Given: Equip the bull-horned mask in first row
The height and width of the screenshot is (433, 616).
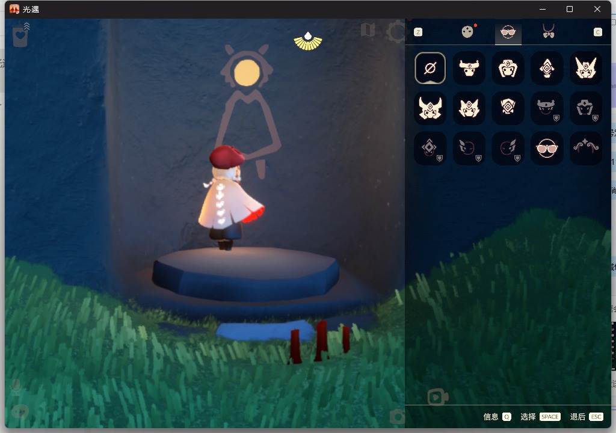Looking at the screenshot, I should coord(469,68).
